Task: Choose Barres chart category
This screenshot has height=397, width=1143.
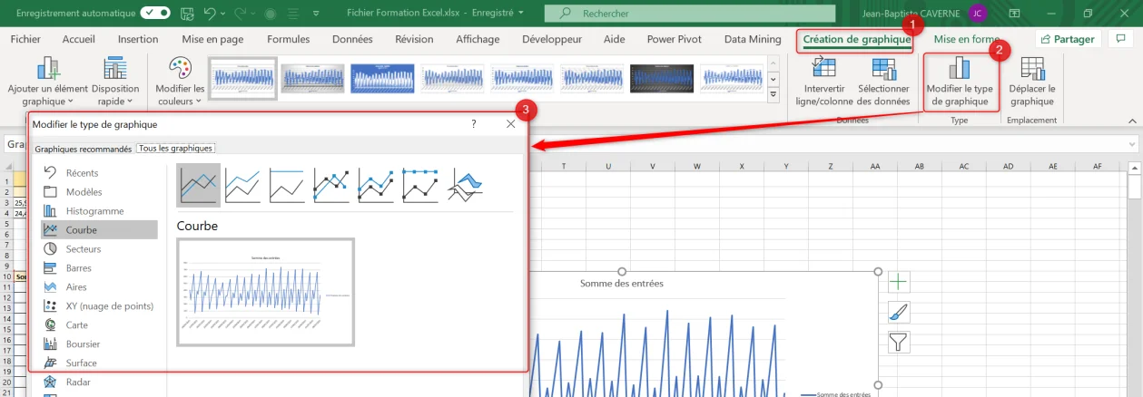Action: click(x=99, y=267)
